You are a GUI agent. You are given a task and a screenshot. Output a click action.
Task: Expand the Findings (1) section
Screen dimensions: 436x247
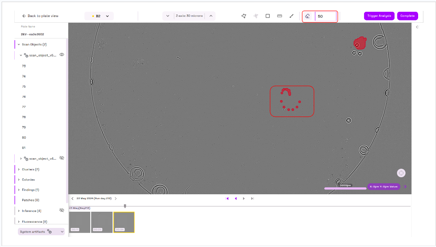click(x=19, y=190)
